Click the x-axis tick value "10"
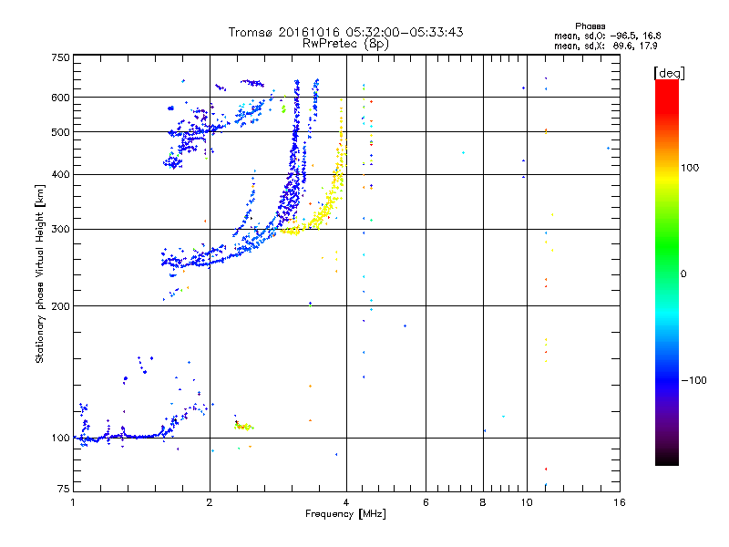This screenshot has height=547, width=729. [527, 502]
